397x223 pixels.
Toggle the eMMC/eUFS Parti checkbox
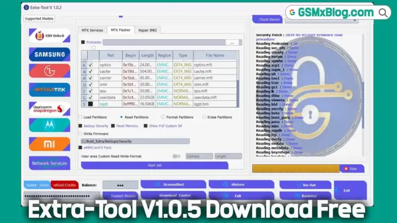[x=80, y=148]
